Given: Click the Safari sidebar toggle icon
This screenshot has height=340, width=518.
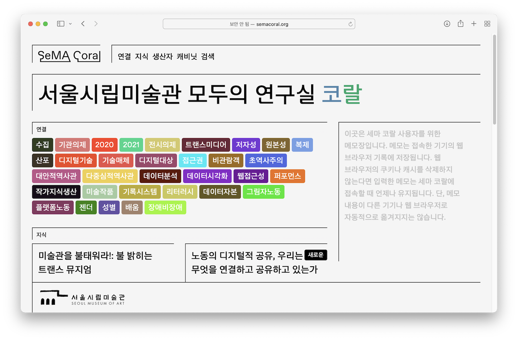Looking at the screenshot, I should click(x=61, y=24).
